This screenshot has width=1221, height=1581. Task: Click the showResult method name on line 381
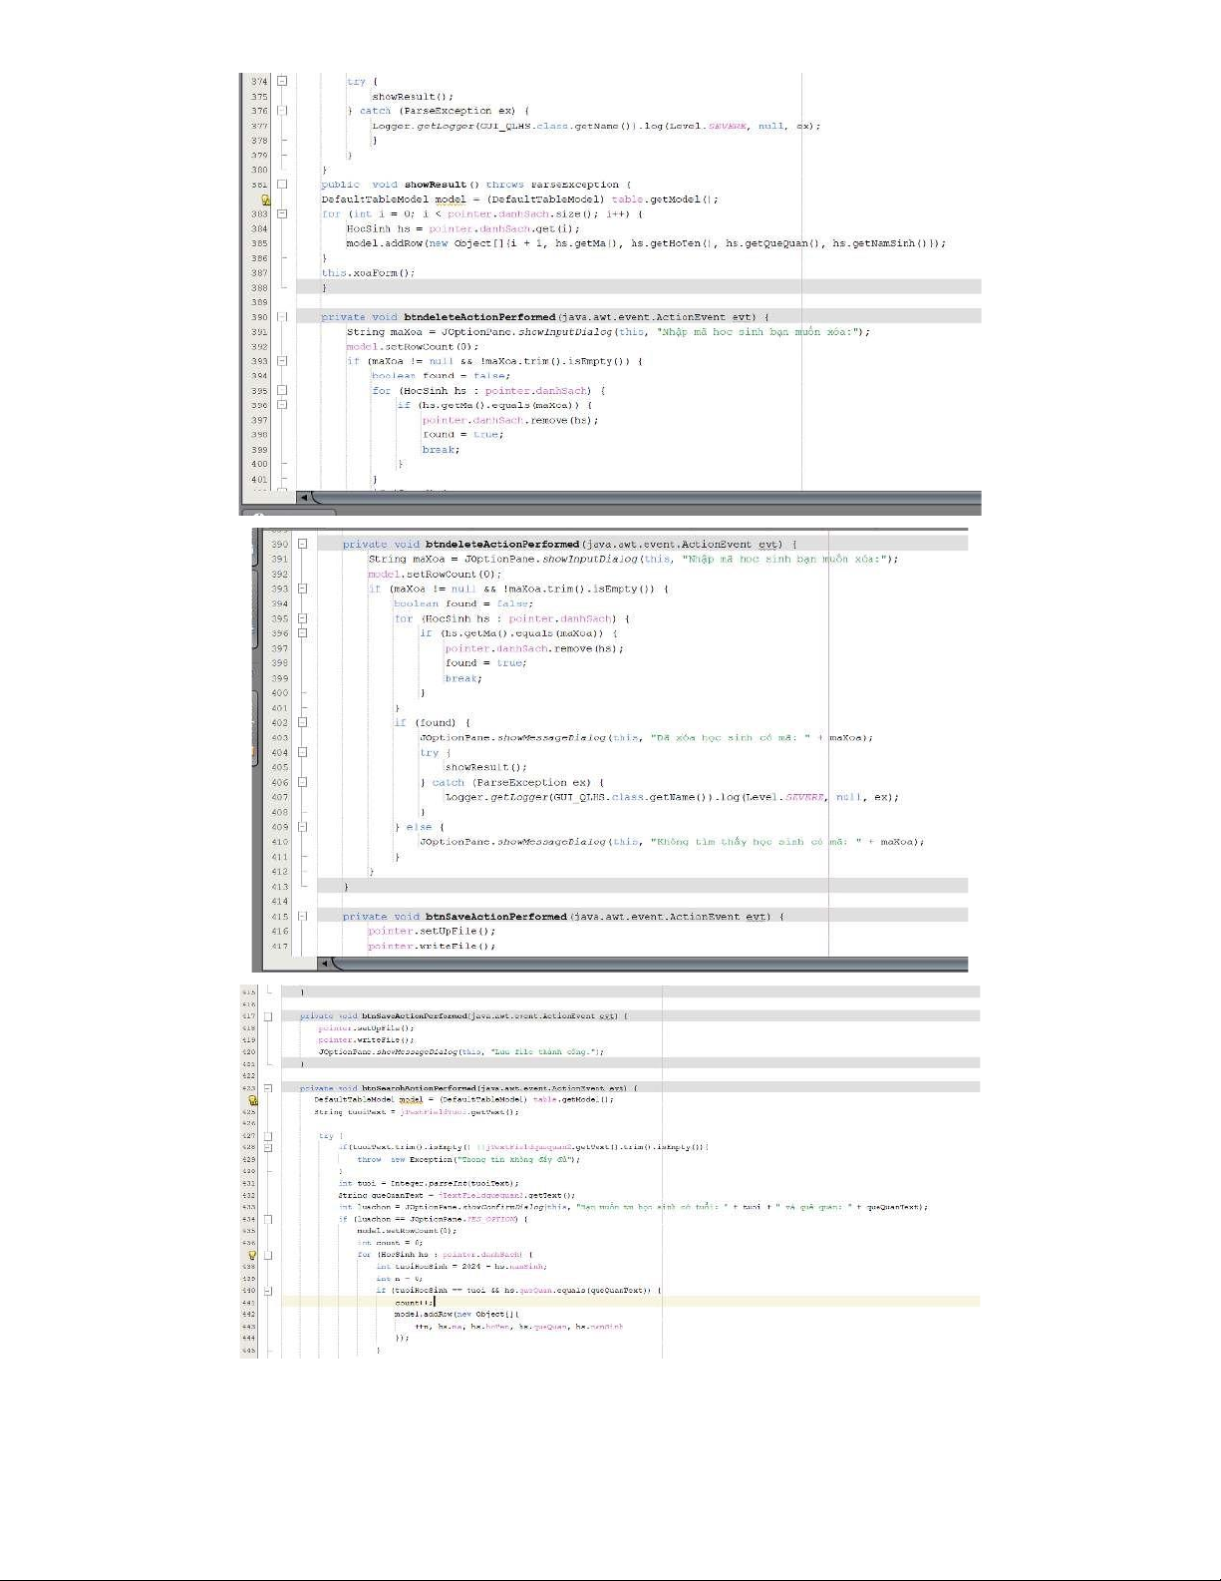pos(435,185)
